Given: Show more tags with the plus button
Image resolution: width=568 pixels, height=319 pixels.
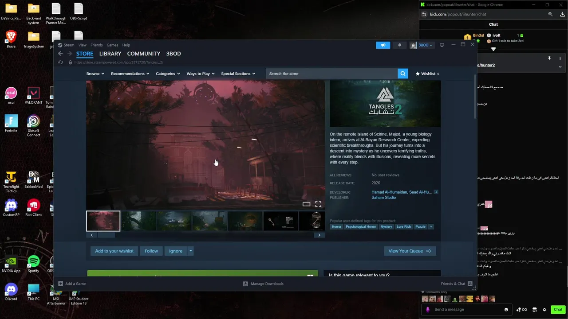Looking at the screenshot, I should point(430,226).
